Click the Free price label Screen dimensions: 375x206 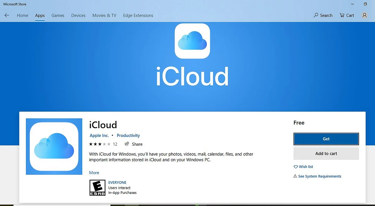point(299,123)
